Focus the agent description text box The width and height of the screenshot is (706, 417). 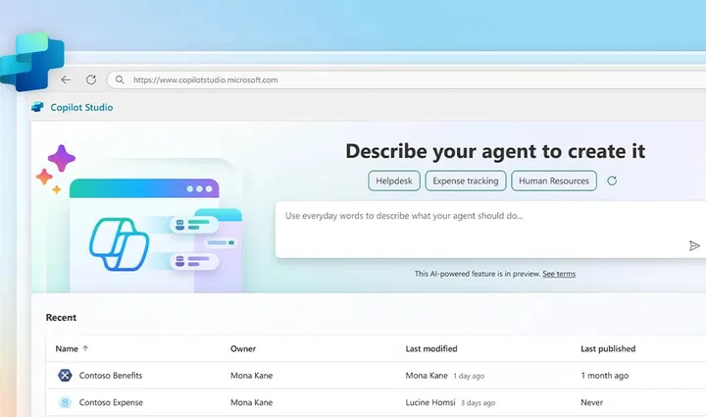(491, 230)
